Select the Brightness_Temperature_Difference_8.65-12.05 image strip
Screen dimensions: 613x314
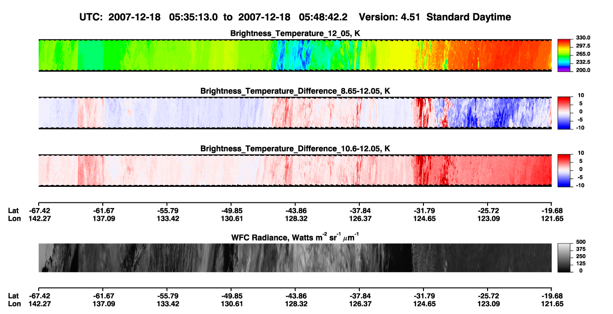coord(295,113)
